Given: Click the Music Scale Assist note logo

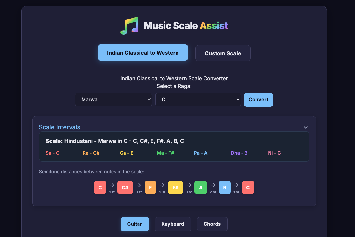Looking at the screenshot, I should click(129, 25).
